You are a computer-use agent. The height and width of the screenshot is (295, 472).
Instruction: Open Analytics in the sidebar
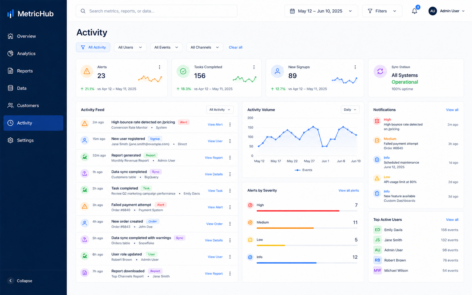[33, 54]
